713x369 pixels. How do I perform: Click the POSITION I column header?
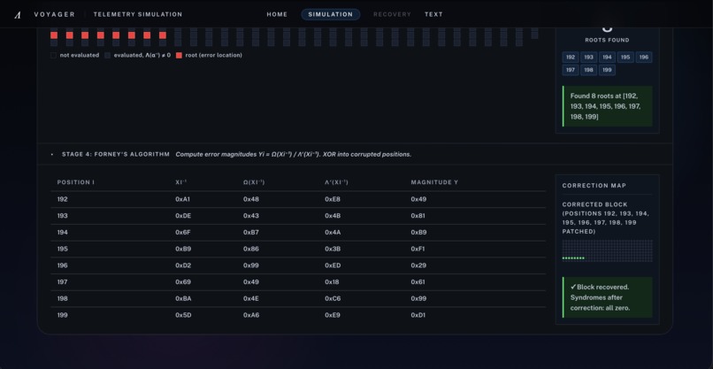[x=76, y=182]
